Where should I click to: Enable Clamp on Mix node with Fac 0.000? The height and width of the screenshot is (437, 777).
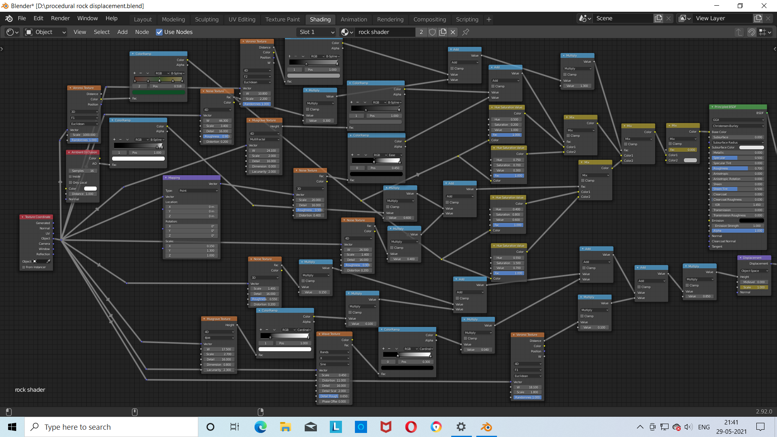coord(671,144)
